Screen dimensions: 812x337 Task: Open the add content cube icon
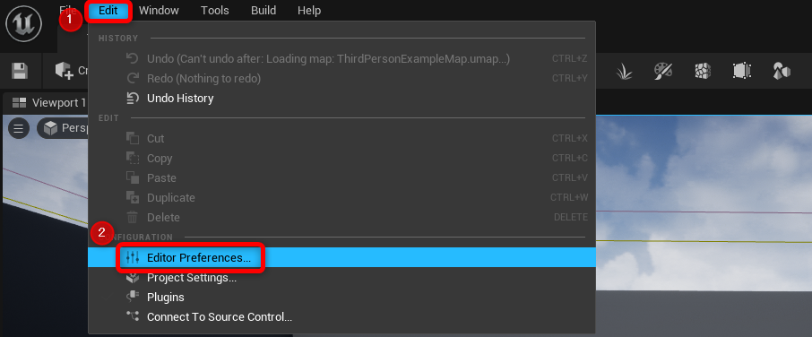tap(65, 71)
